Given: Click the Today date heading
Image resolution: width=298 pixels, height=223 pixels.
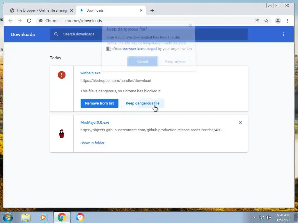Looking at the screenshot, I should coord(56,58).
